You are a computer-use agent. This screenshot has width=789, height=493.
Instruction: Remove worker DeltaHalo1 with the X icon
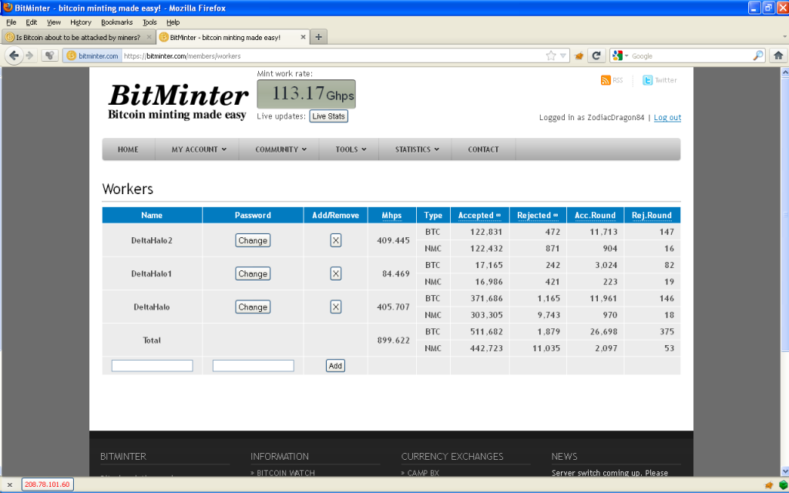pyautogui.click(x=336, y=273)
